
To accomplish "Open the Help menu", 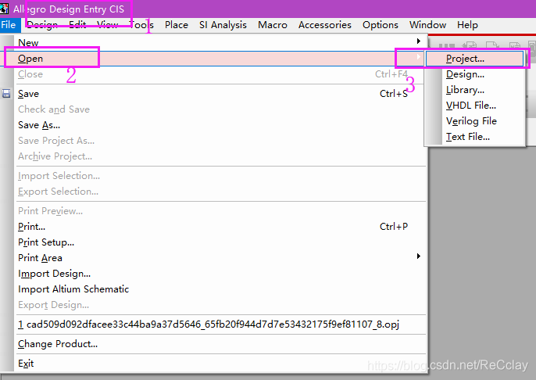I will [x=467, y=25].
